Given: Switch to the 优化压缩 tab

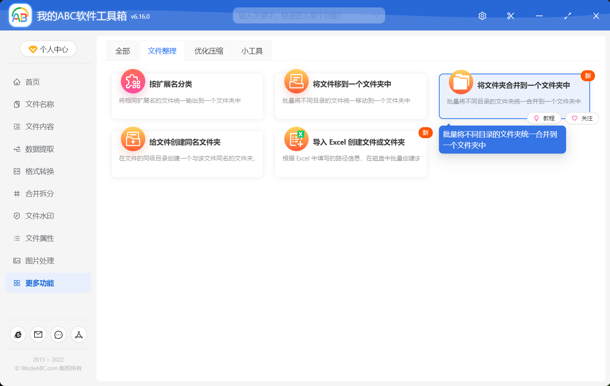Looking at the screenshot, I should [x=208, y=50].
